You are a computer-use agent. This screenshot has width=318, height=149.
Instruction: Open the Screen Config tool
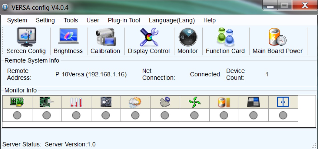click(x=26, y=41)
